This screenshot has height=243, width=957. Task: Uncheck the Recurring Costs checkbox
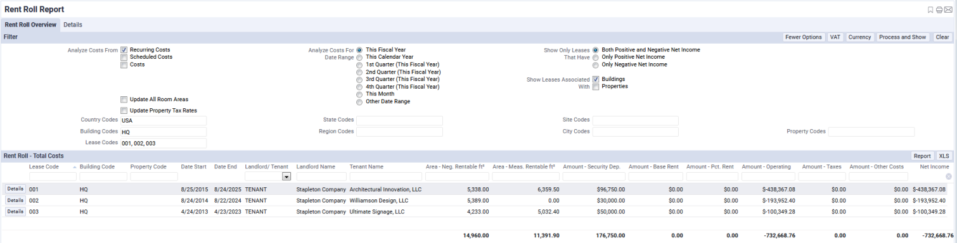click(124, 50)
